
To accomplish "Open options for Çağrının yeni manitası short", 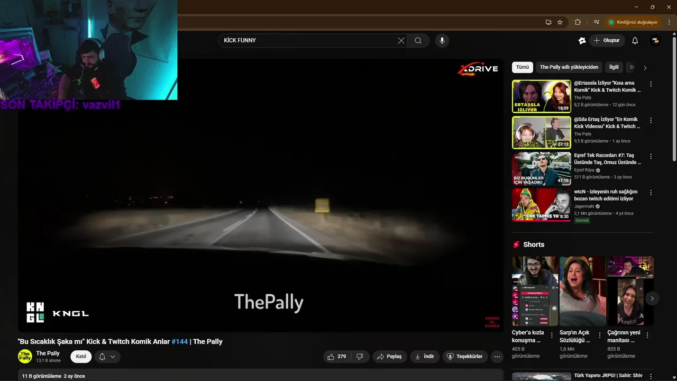I will pos(647,335).
